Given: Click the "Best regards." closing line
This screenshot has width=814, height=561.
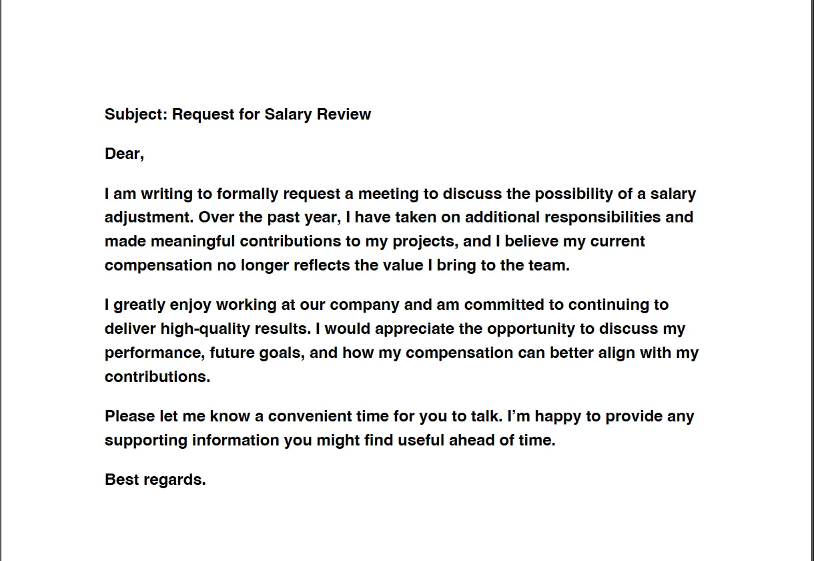Looking at the screenshot, I should [x=155, y=480].
